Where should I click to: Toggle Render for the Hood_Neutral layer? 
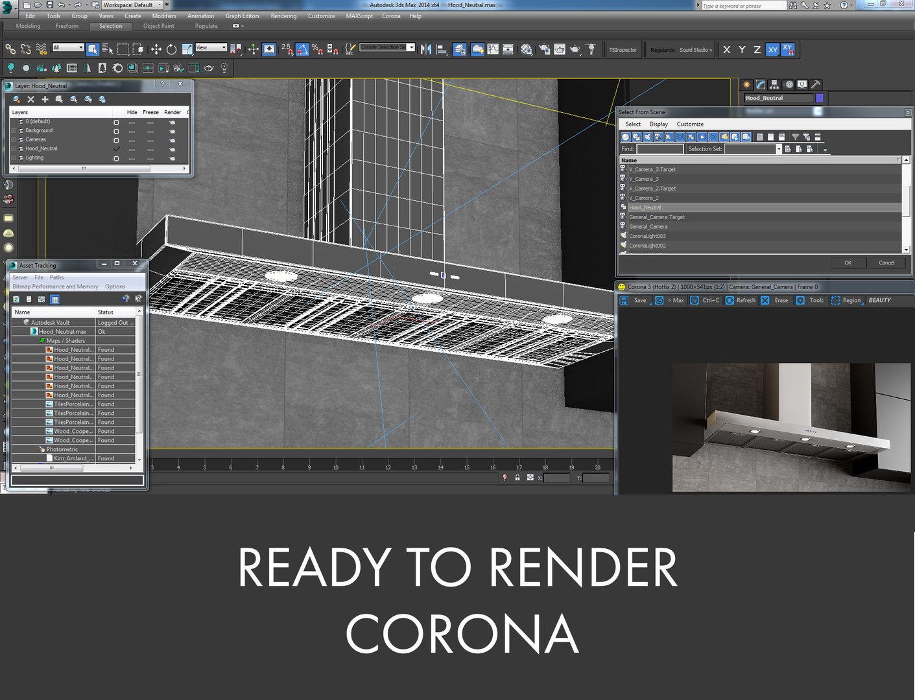[x=172, y=149]
